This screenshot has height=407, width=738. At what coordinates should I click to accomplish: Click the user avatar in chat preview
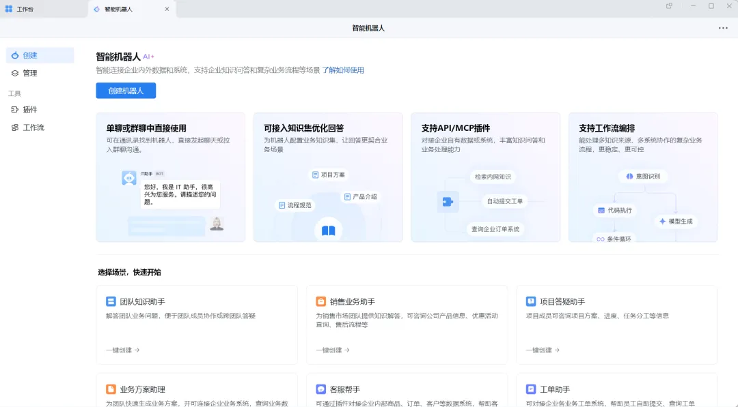(x=217, y=224)
